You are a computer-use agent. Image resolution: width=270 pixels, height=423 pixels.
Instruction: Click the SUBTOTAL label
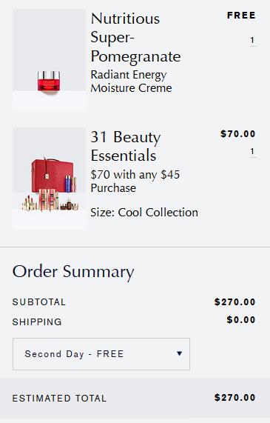tap(39, 302)
